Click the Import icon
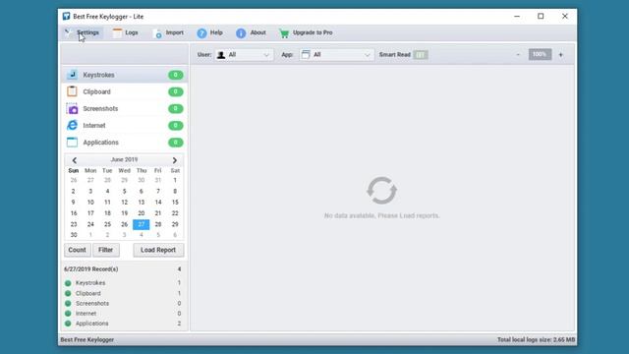This screenshot has width=629, height=354. [x=158, y=33]
